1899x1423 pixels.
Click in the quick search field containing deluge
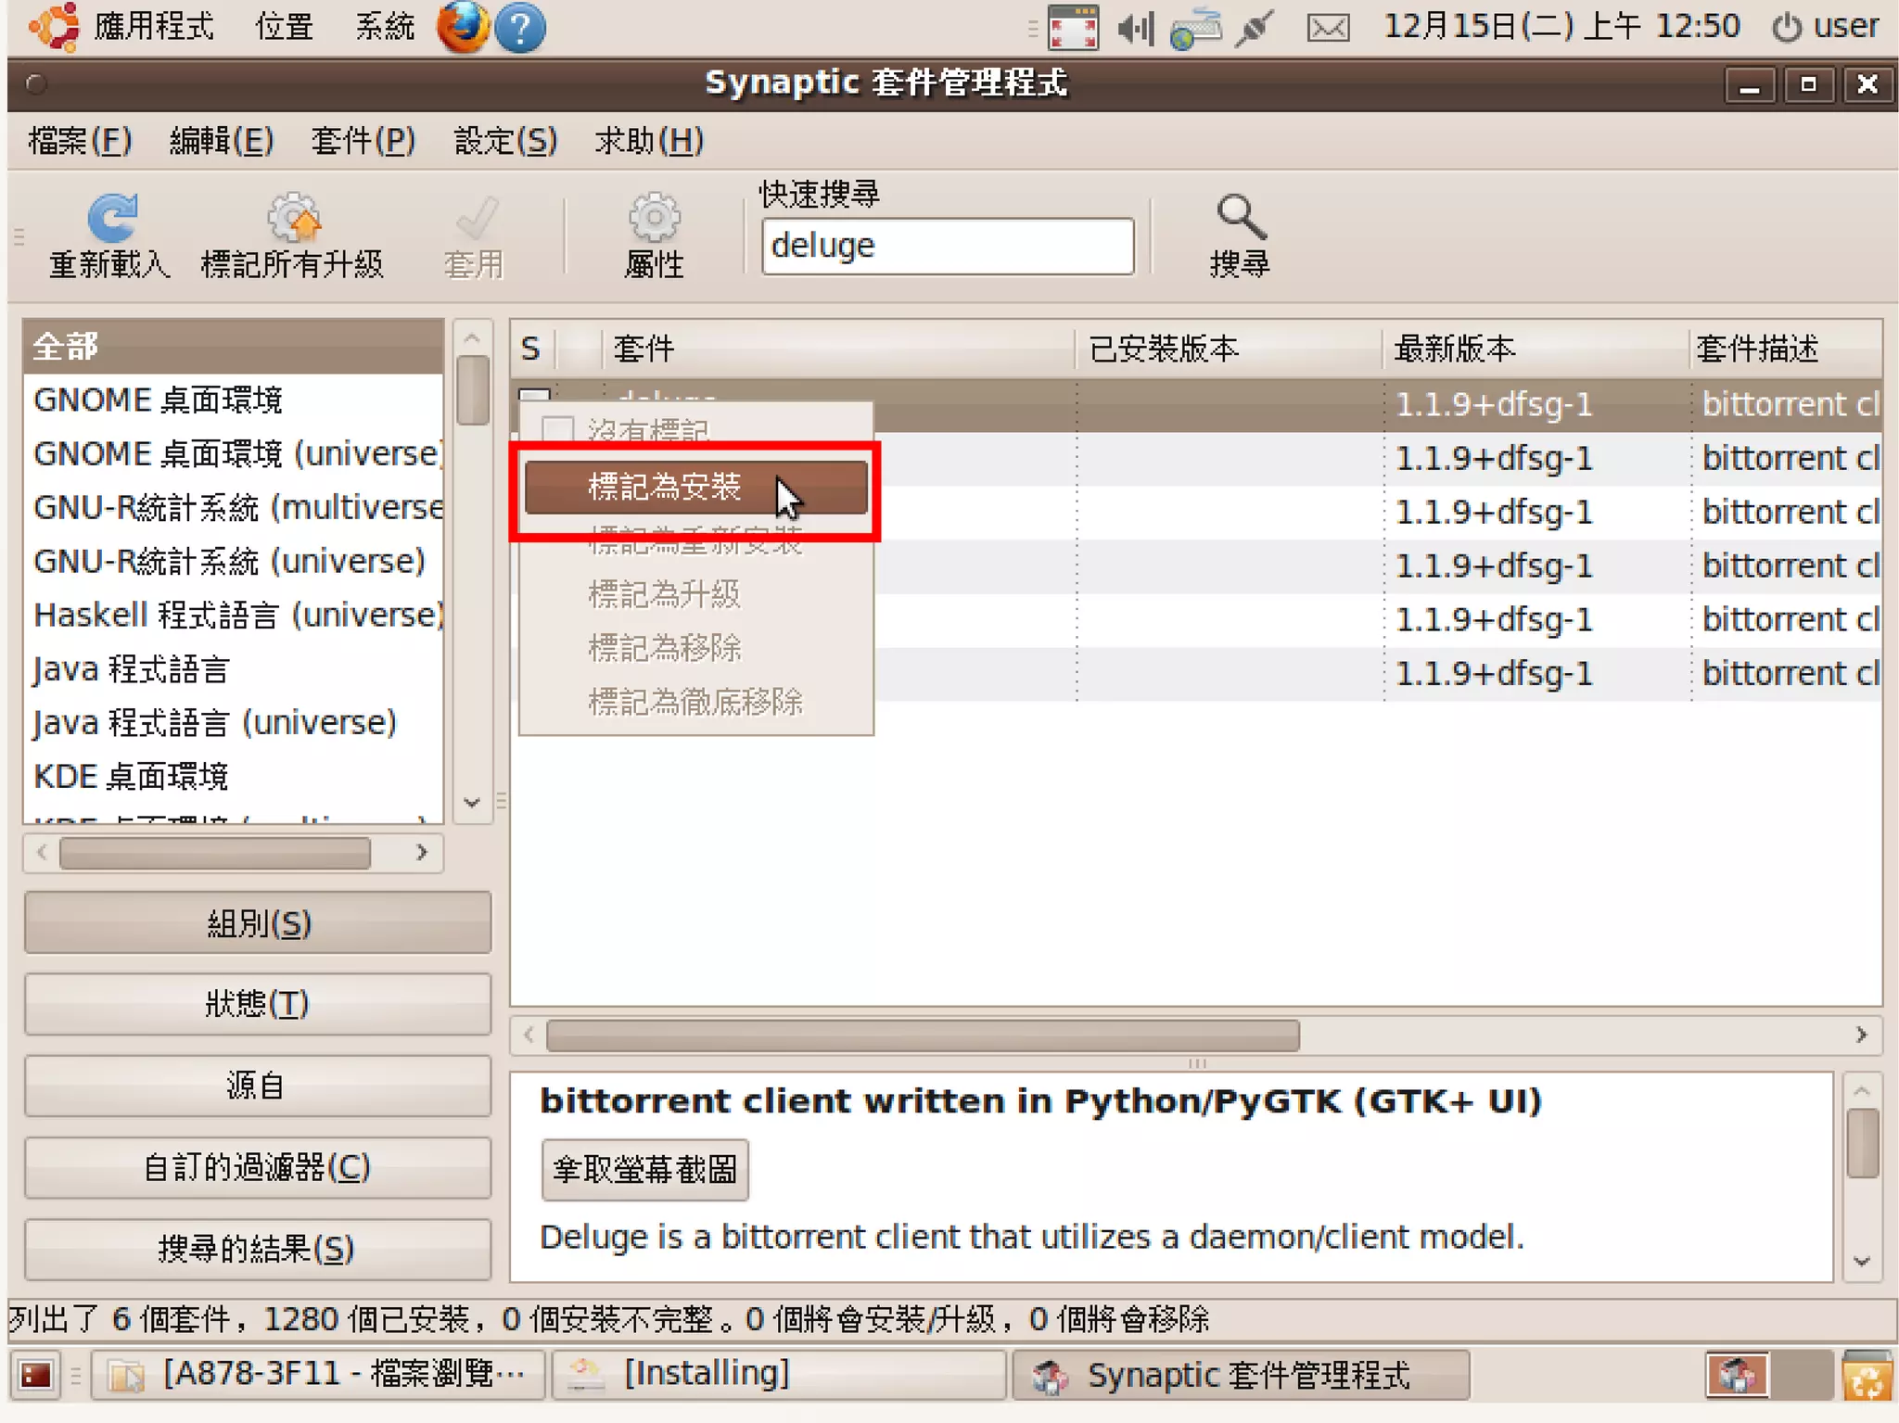(948, 246)
